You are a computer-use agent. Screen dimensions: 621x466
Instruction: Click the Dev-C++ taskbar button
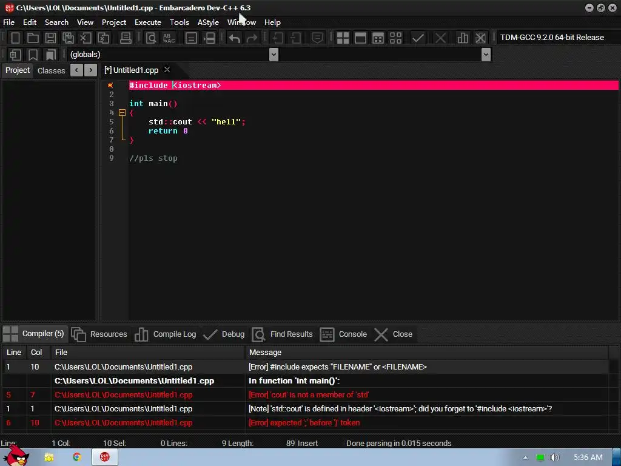pos(105,458)
